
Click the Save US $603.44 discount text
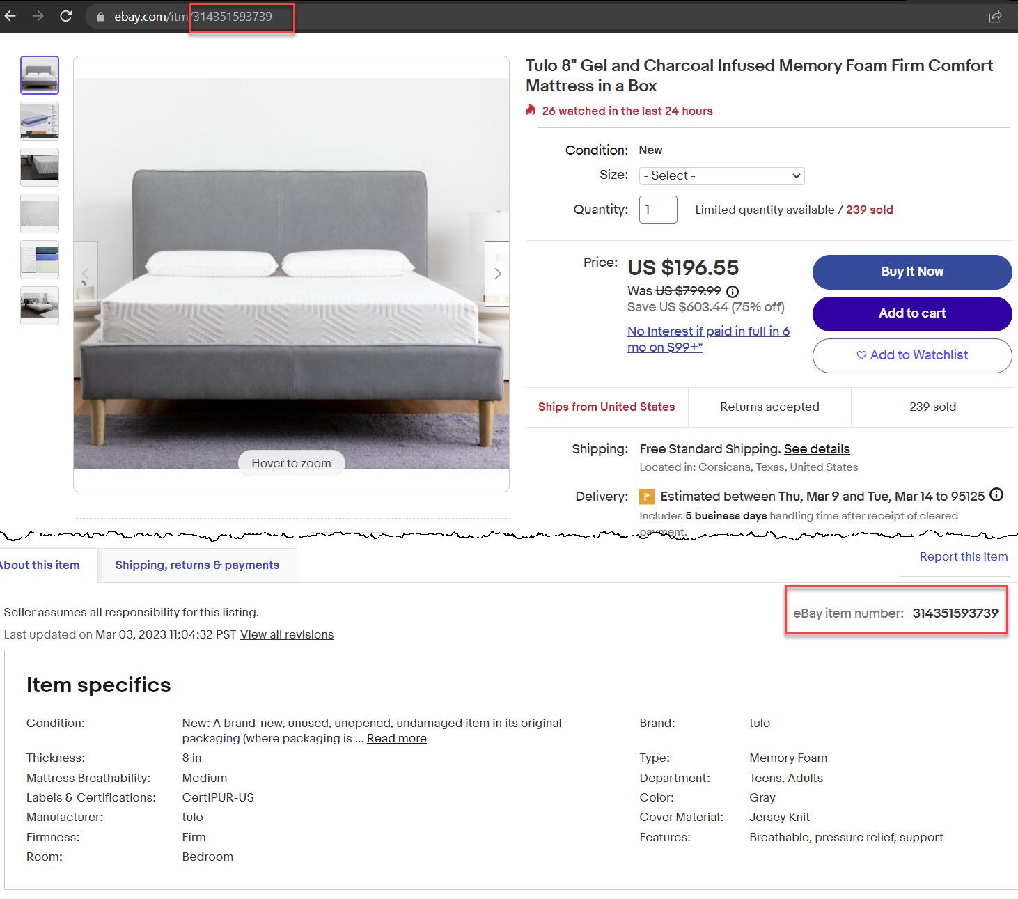706,307
